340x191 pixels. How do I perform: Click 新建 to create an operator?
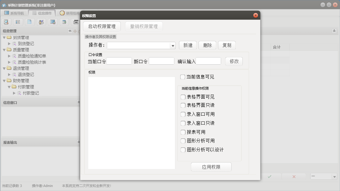click(x=188, y=45)
